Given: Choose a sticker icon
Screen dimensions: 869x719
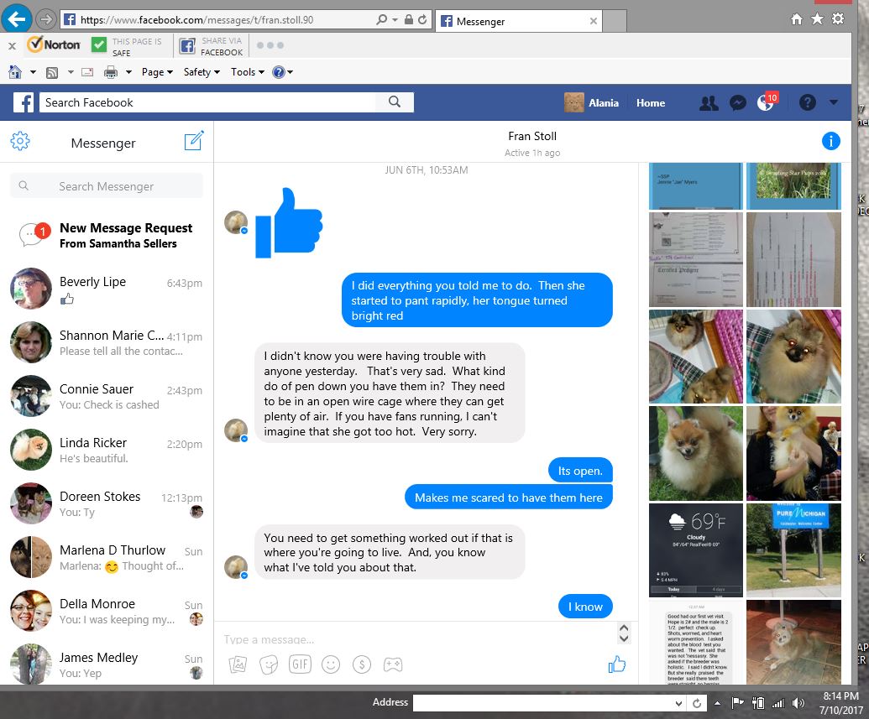Looking at the screenshot, I should 269,664.
